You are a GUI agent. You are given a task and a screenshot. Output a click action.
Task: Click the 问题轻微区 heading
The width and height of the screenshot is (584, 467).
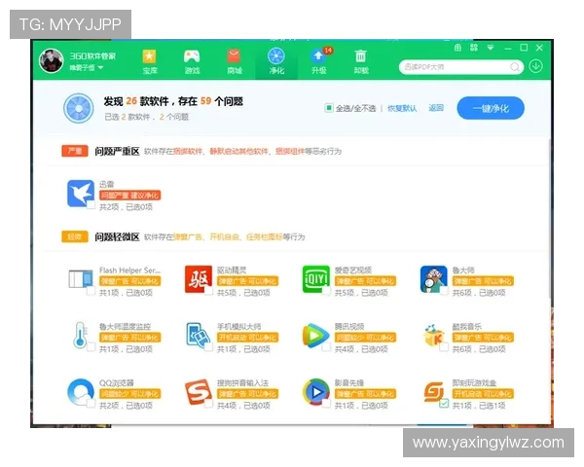click(117, 236)
